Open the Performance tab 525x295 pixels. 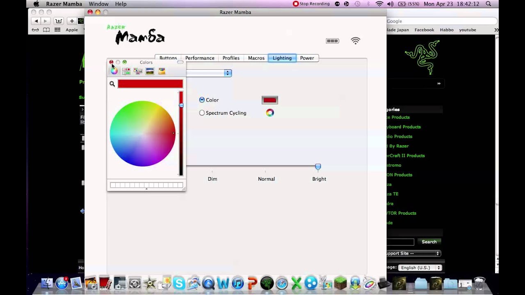tap(200, 58)
